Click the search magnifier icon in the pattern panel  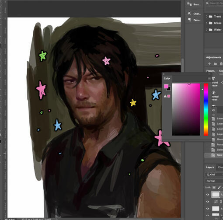tap(207, 3)
